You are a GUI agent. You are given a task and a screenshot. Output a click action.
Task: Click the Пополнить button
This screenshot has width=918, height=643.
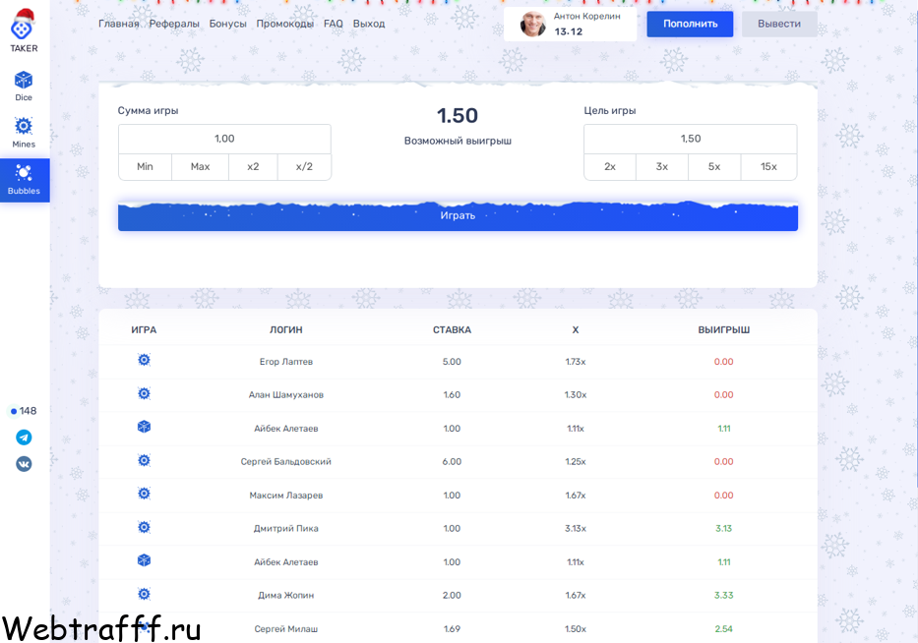(x=691, y=24)
